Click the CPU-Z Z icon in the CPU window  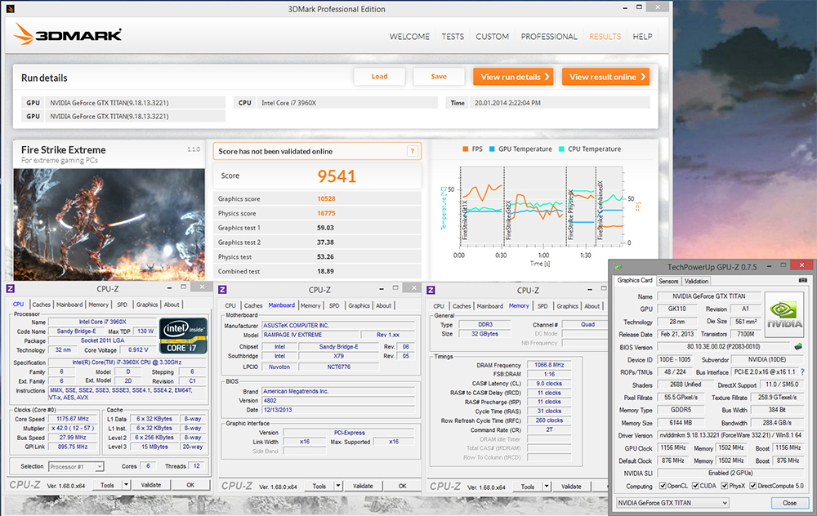[x=11, y=288]
